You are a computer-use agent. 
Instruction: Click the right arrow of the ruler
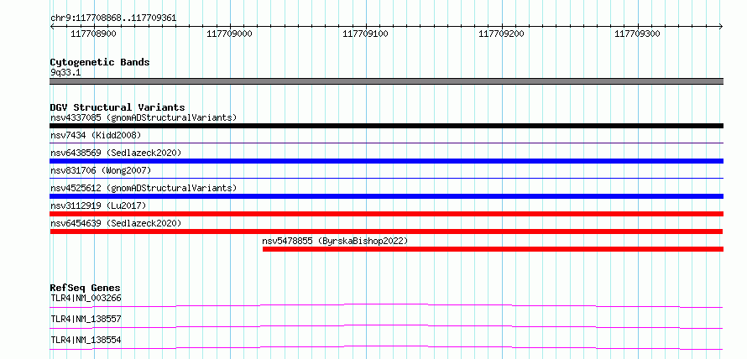coord(721,26)
